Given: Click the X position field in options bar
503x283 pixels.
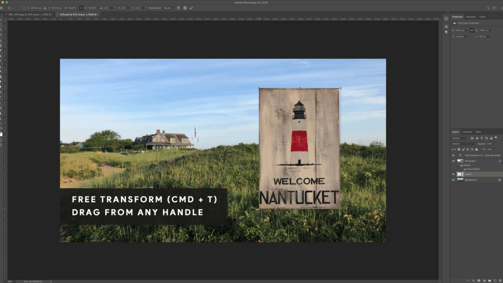Looking at the screenshot, I should pos(36,8).
